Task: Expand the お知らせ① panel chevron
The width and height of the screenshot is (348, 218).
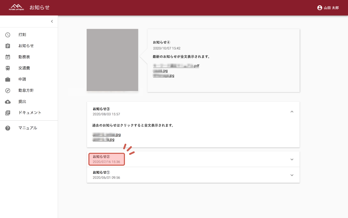Action: (x=292, y=175)
